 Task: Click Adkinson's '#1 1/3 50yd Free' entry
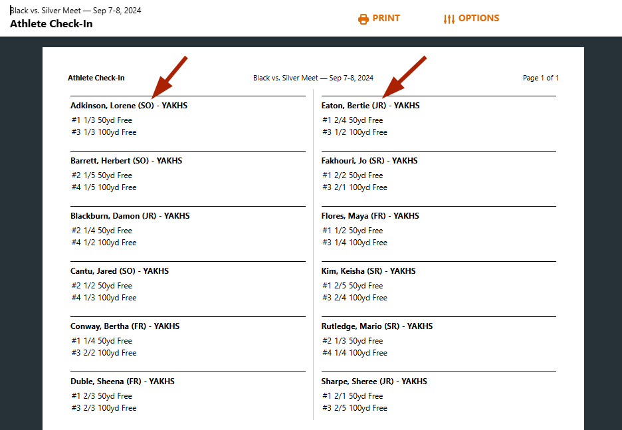102,120
